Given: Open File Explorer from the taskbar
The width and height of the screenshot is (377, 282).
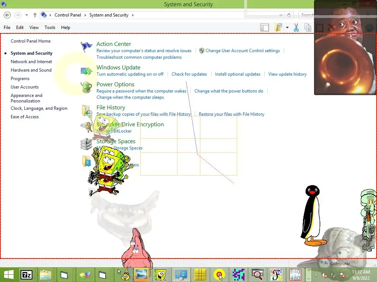Looking at the screenshot, I should coord(45,275).
